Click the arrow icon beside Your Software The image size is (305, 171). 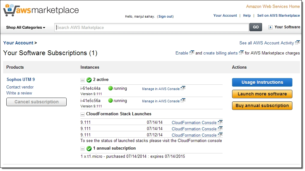270,27
